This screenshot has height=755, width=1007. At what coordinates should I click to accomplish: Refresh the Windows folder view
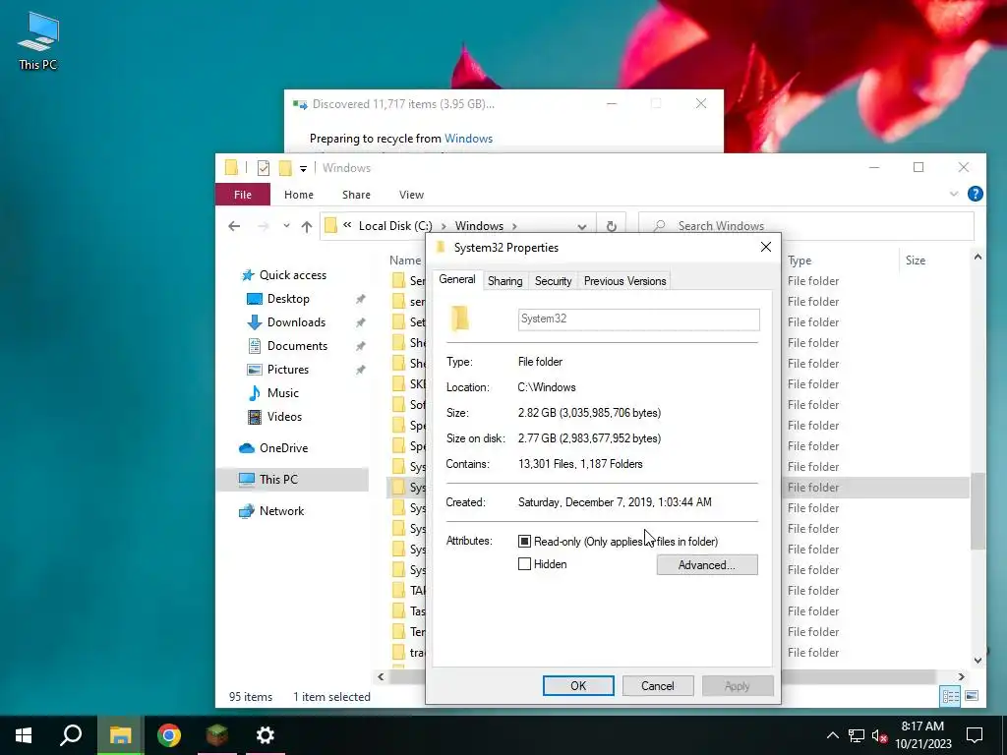tap(612, 226)
